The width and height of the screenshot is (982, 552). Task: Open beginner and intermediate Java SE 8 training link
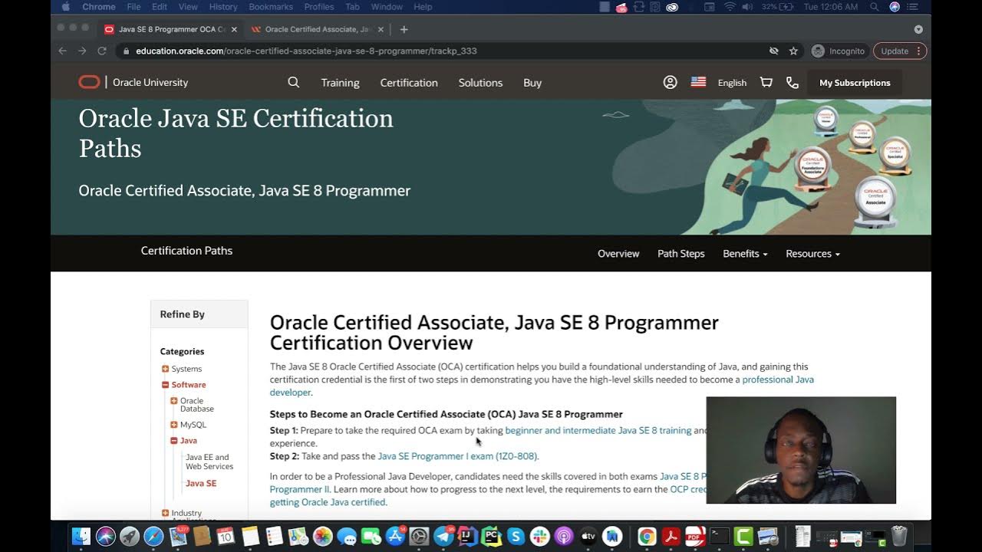(x=598, y=430)
